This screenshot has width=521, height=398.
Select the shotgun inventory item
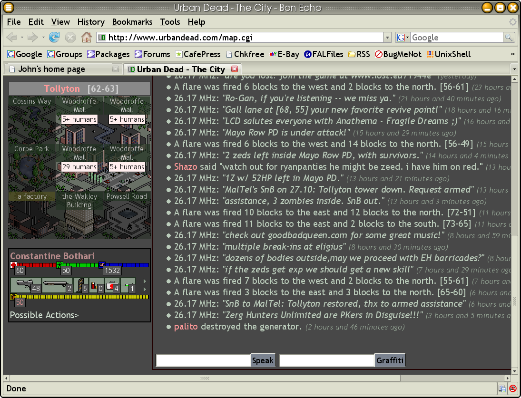click(57, 285)
